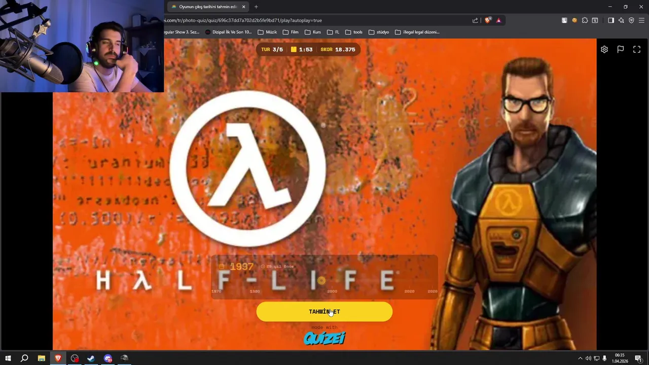Toggle the browser sidebar panel icon
The image size is (649, 365).
point(610,20)
